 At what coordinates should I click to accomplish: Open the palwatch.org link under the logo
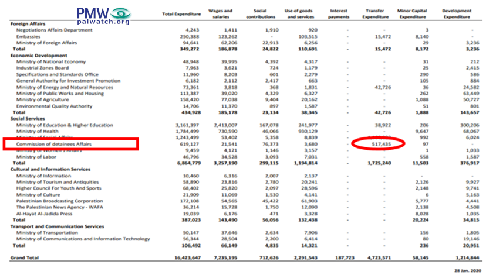click(104, 22)
